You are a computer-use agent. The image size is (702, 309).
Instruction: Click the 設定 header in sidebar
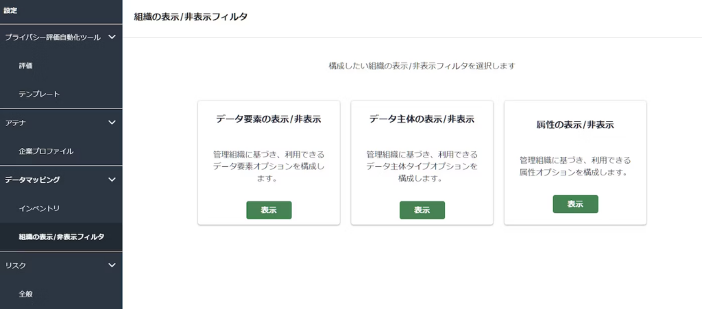pos(10,10)
